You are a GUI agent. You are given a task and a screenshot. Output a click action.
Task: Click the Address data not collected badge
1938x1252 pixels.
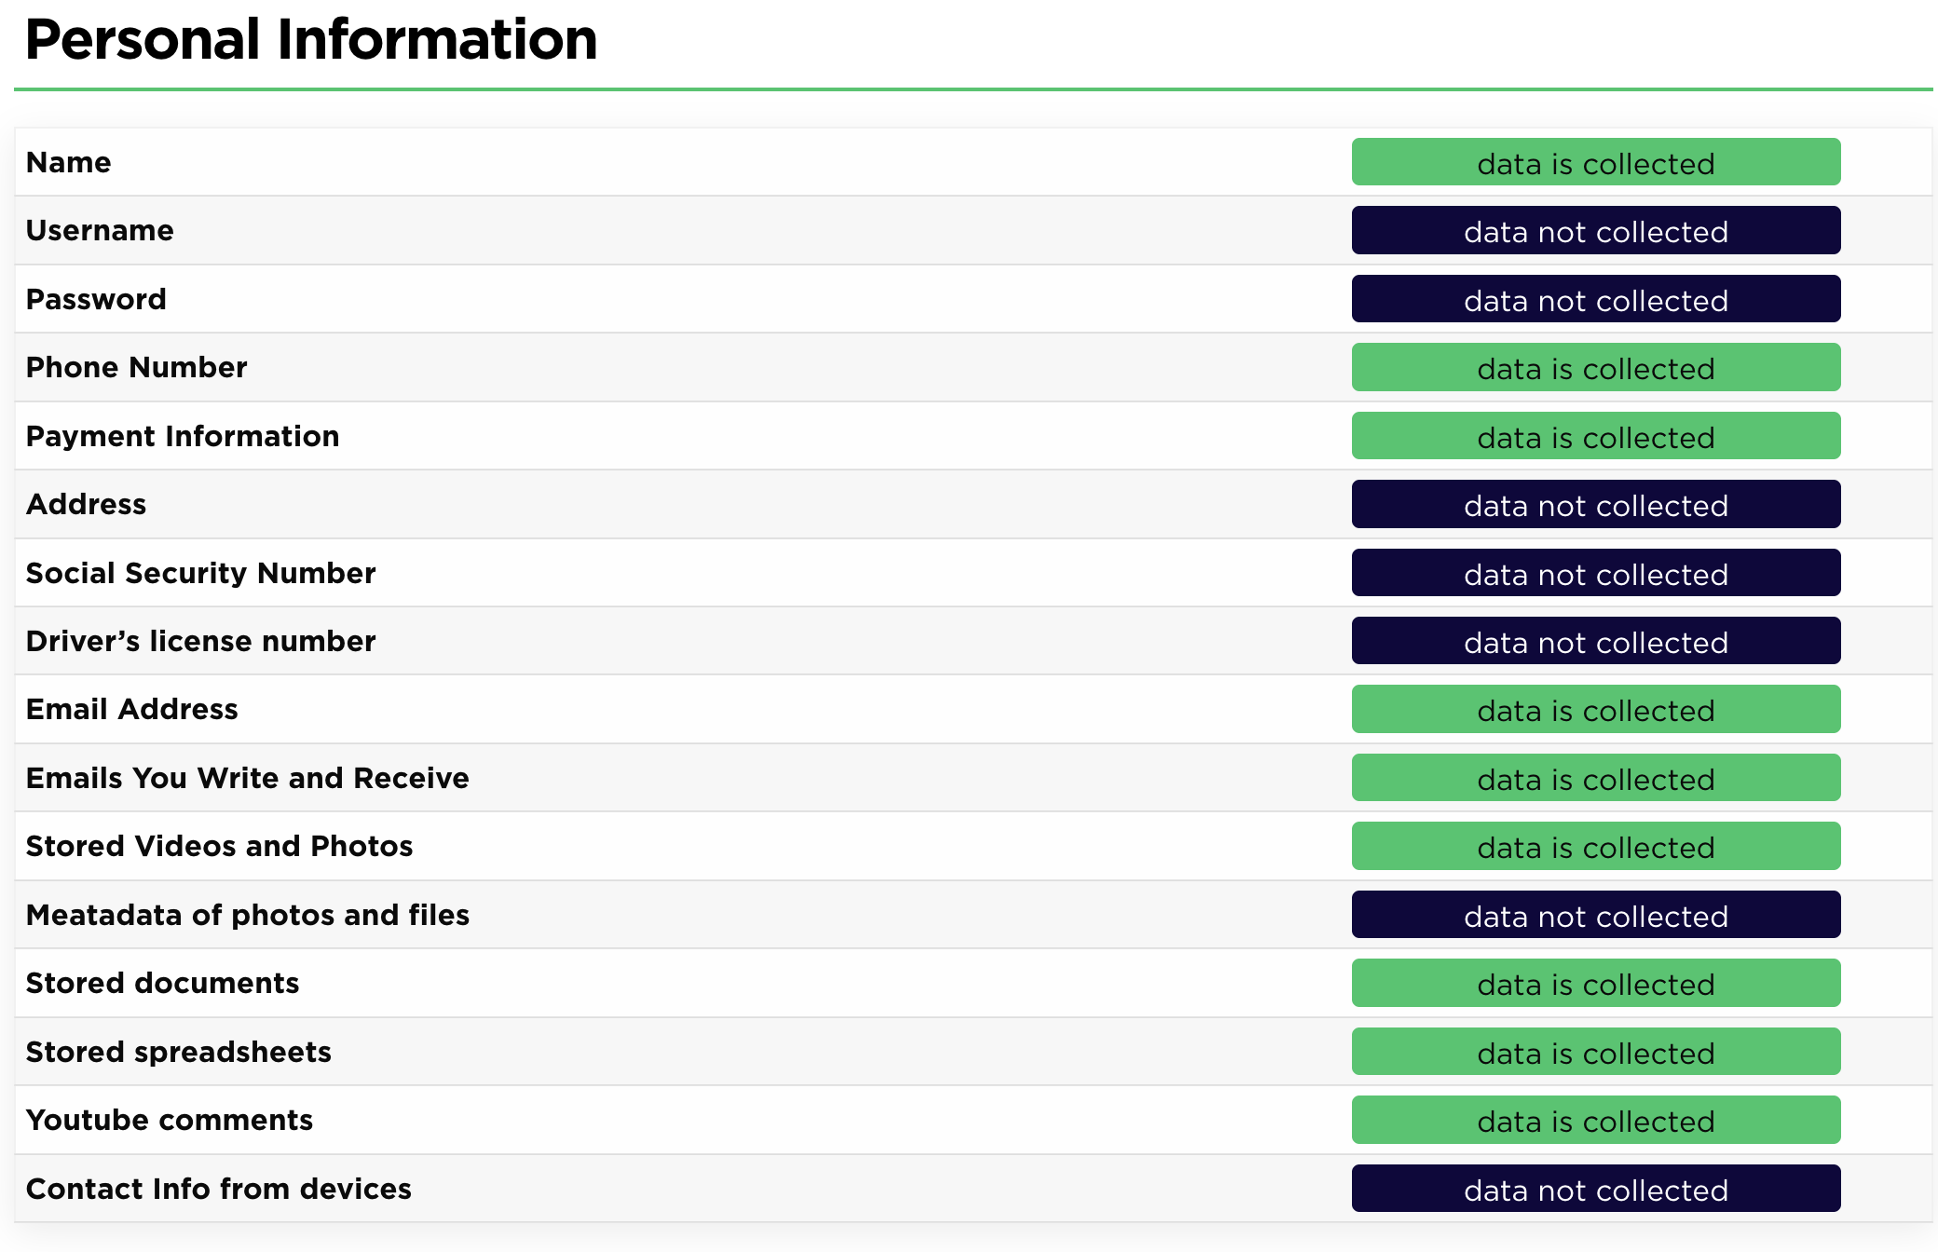pos(1595,505)
